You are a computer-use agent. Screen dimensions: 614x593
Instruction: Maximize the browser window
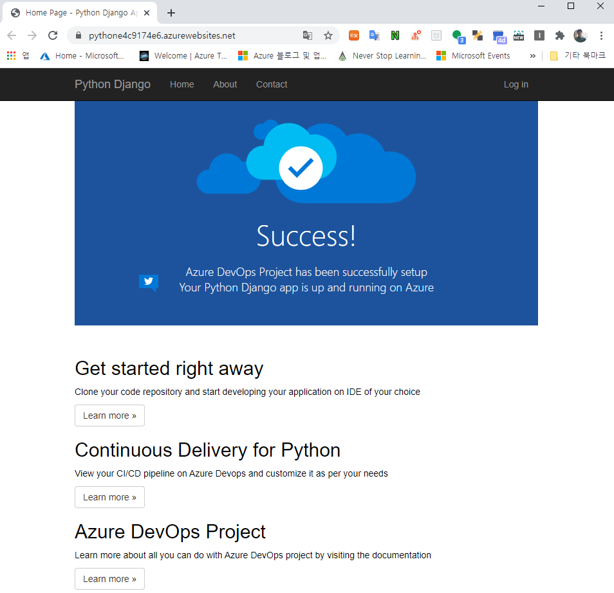click(x=571, y=6)
